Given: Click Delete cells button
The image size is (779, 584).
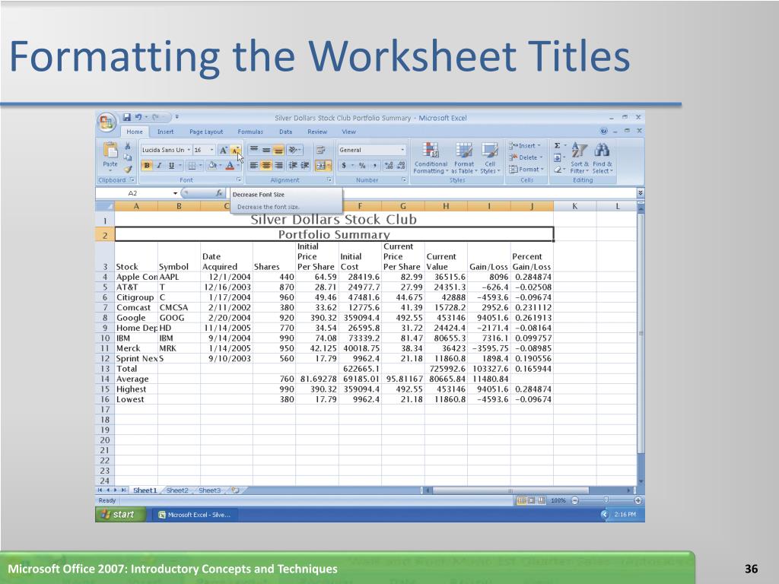Looking at the screenshot, I should 525,157.
